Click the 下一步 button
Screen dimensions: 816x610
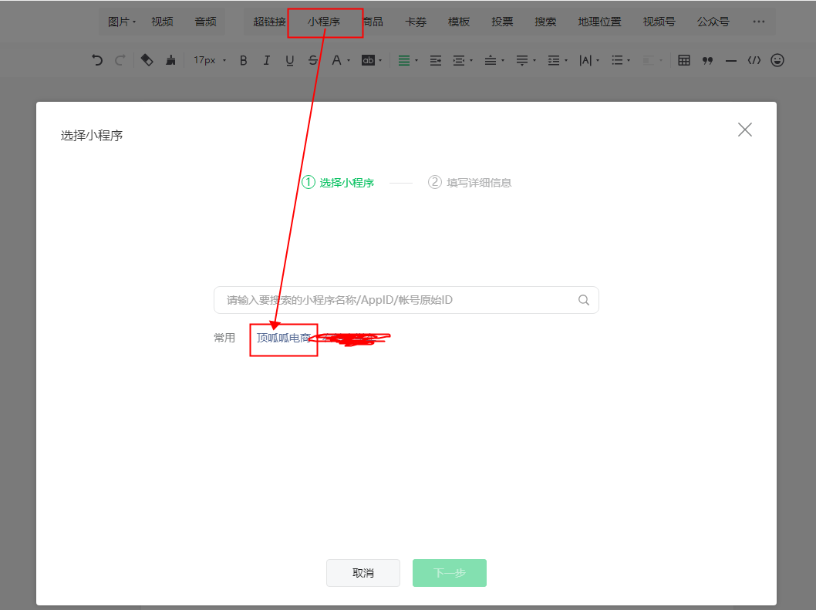[x=450, y=573]
